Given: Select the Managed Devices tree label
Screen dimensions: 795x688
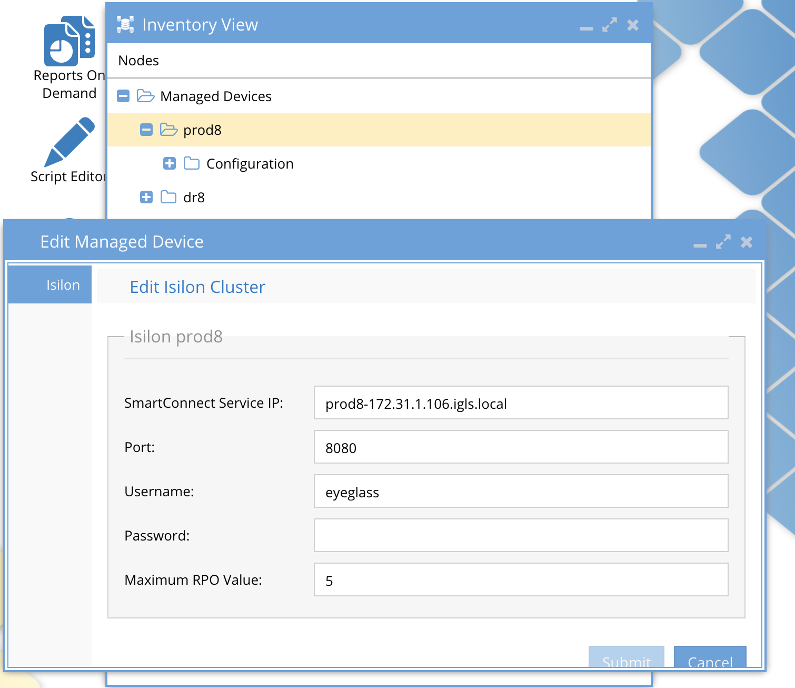Looking at the screenshot, I should [x=216, y=96].
